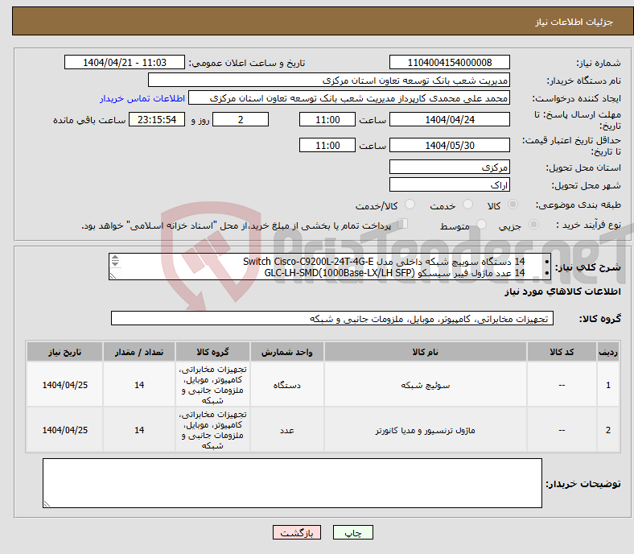
Task: Click the resize grip of توضیحات خریدار textarea
Action: click(x=47, y=504)
